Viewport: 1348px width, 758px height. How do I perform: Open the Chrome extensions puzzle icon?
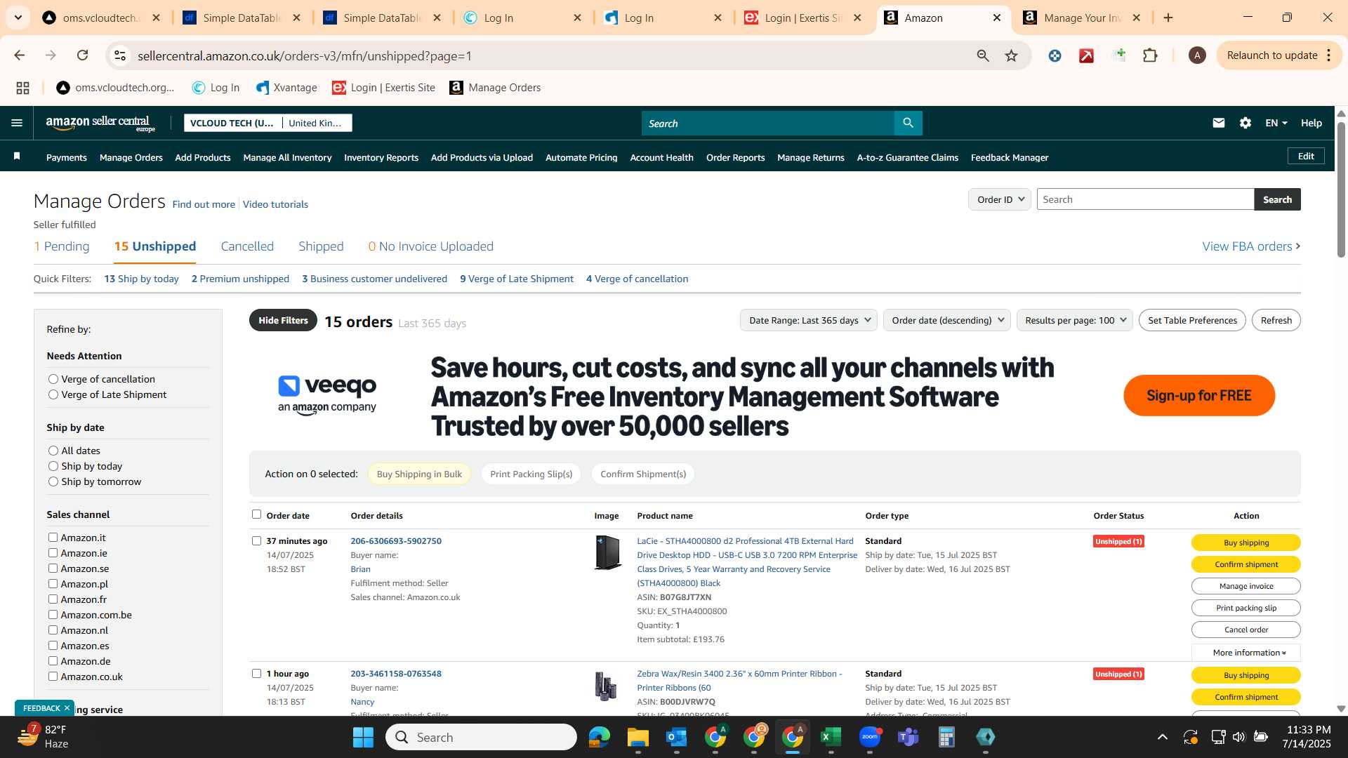1150,55
